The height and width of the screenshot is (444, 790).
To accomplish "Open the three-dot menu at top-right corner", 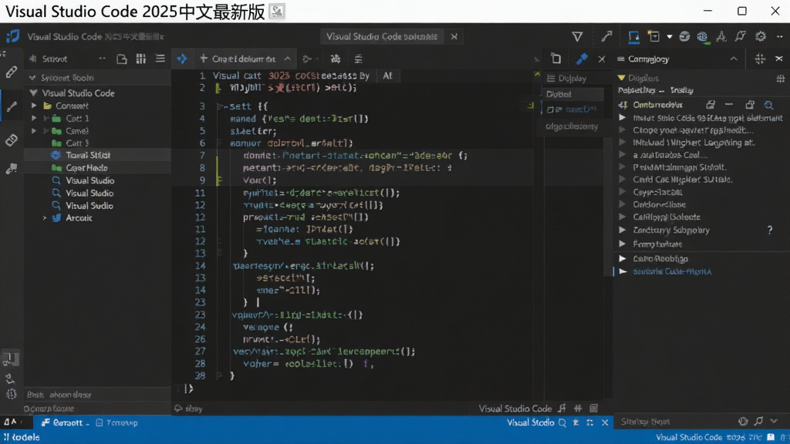I will (x=780, y=36).
